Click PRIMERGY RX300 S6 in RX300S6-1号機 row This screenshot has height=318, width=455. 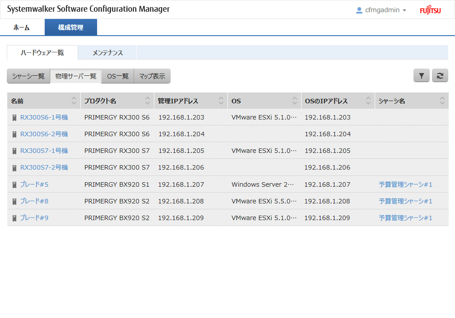[117, 117]
